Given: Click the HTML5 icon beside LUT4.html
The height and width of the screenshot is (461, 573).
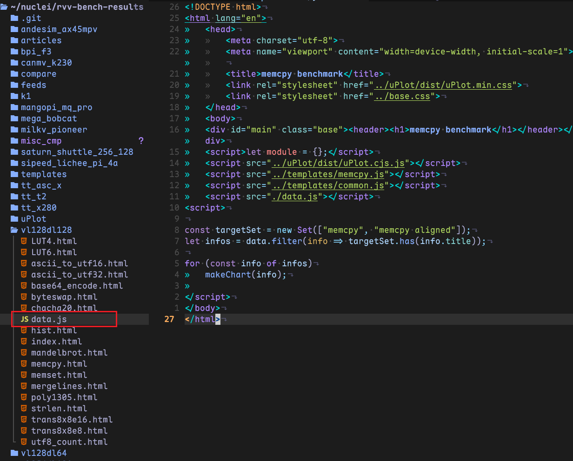Looking at the screenshot, I should tap(24, 241).
